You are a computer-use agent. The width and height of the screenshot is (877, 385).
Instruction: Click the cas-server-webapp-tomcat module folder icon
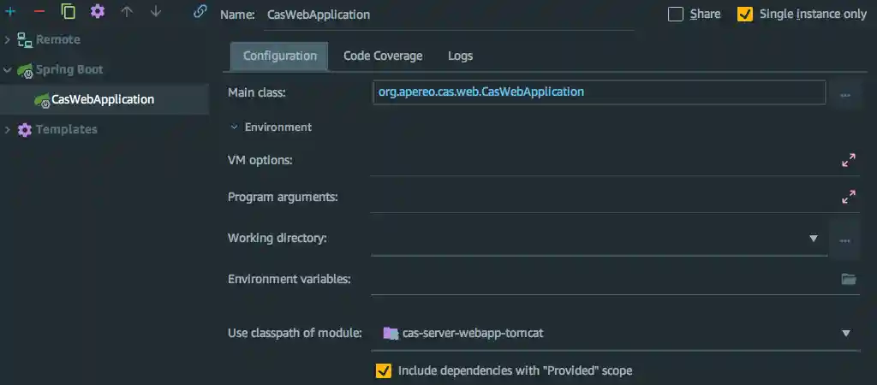coord(391,334)
